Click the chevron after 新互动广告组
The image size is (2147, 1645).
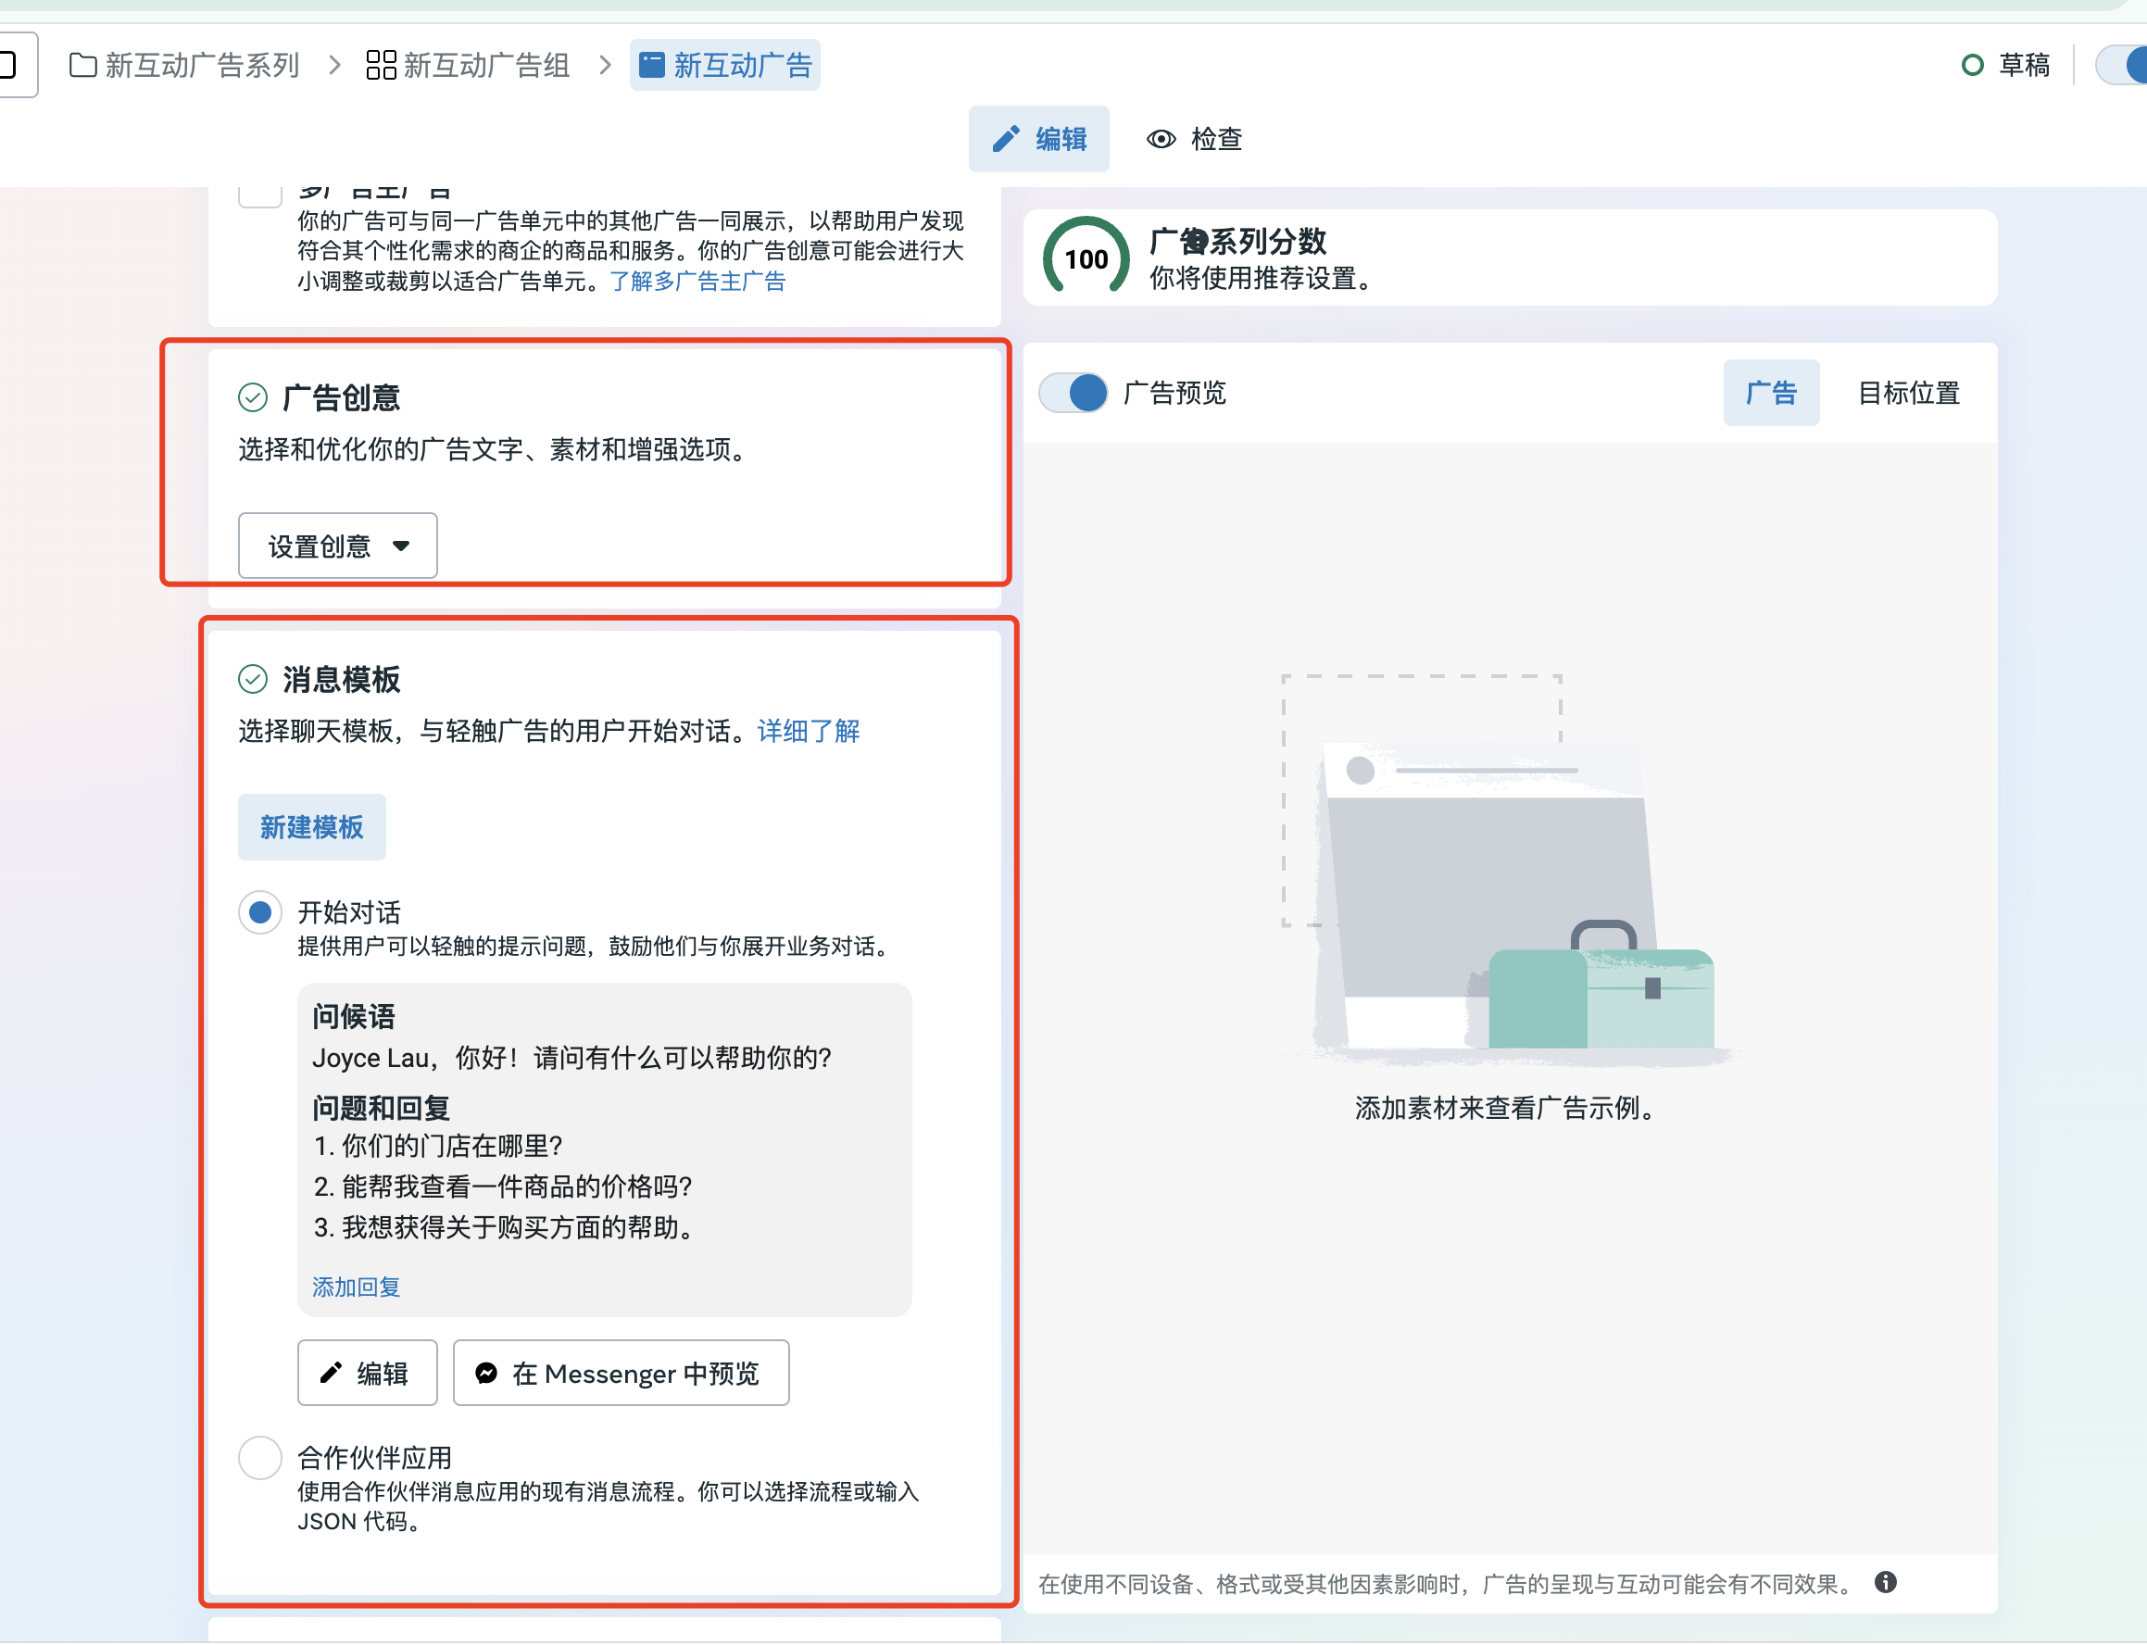point(605,65)
